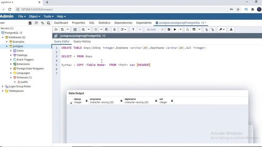Click the Stop query square icon
262x147 pixels.
tap(169, 29)
